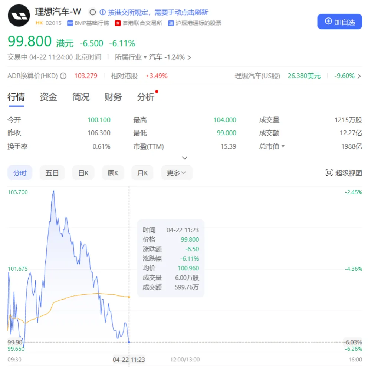Click the blue info icon beside the refresh notice
This screenshot has width=371, height=367.
click(x=102, y=12)
